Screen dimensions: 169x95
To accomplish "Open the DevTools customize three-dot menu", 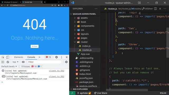I will [62, 57].
